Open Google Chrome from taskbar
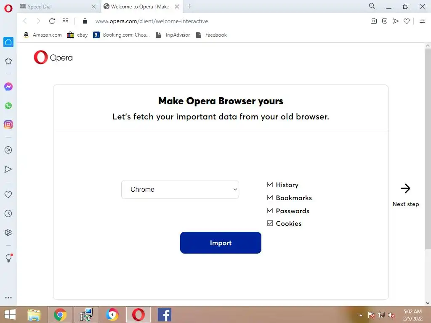The height and width of the screenshot is (323, 431). tap(60, 315)
